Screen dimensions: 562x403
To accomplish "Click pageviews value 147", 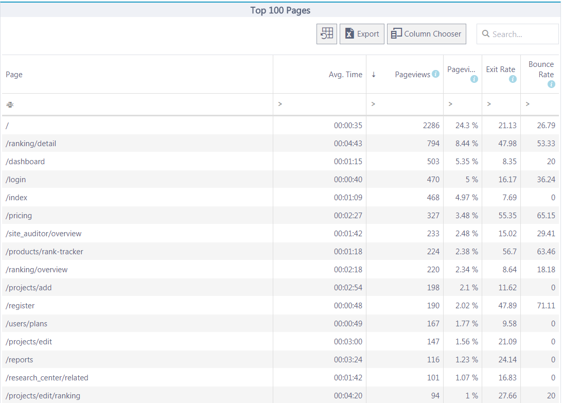I will [x=433, y=342].
